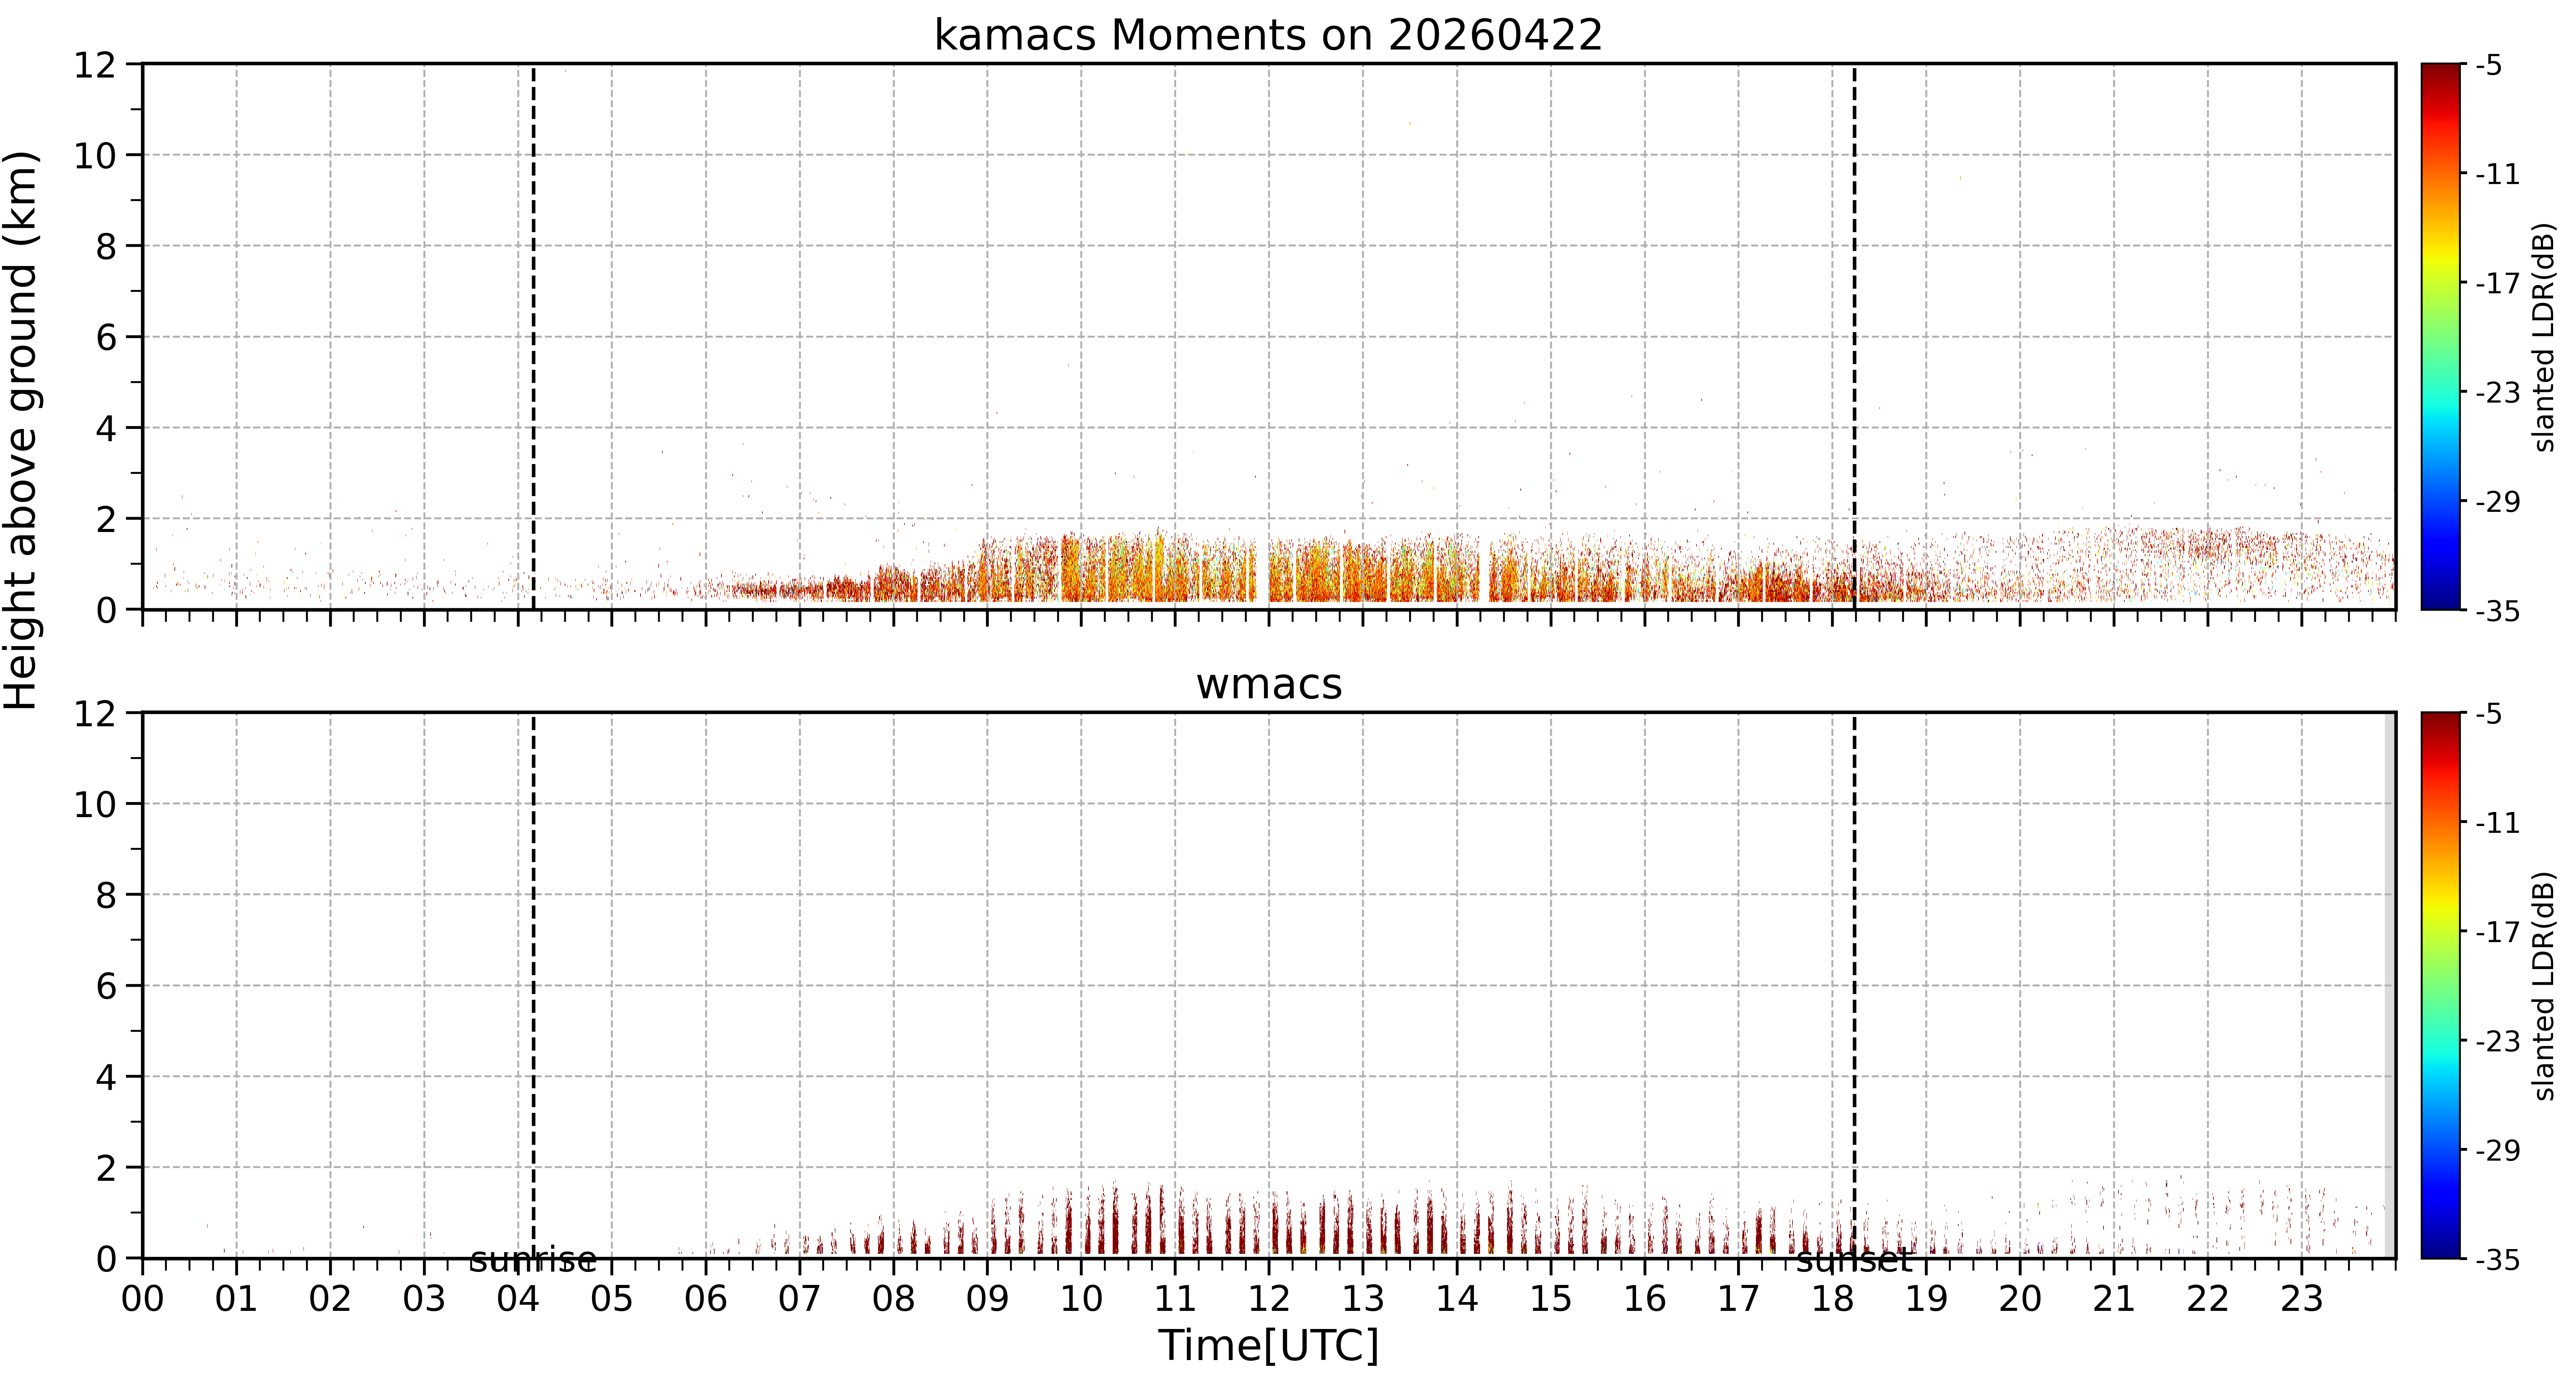Viewport: 2576px width, 1386px height.
Task: Click the 'Height above ground (km)' y-axis label
Action: [21, 430]
